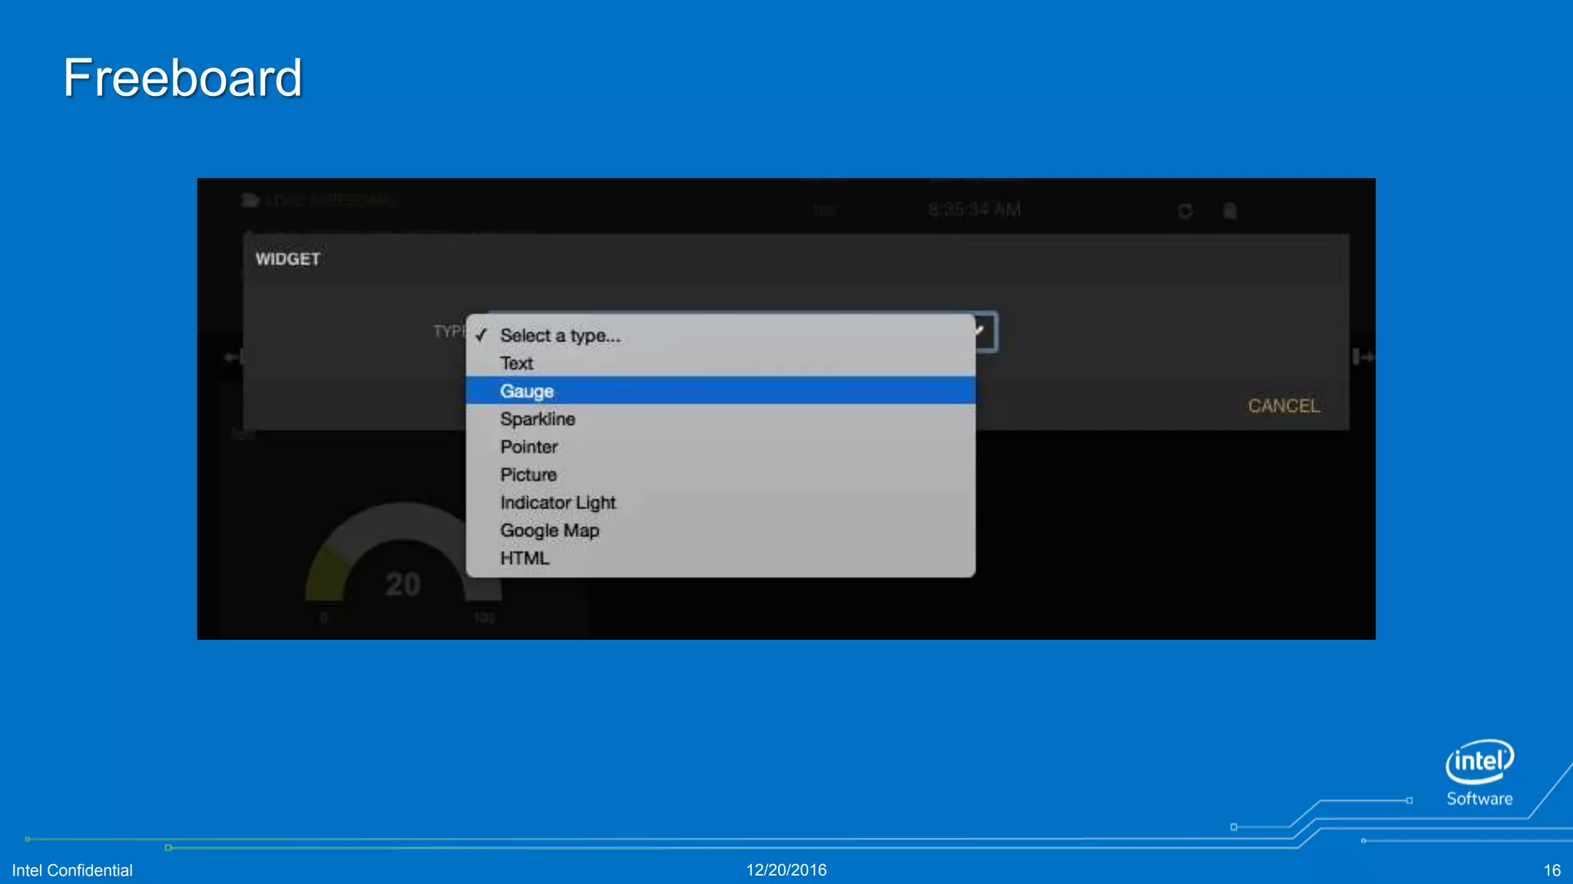Pick the Sparkline widget type
The width and height of the screenshot is (1573, 884).
click(720, 419)
